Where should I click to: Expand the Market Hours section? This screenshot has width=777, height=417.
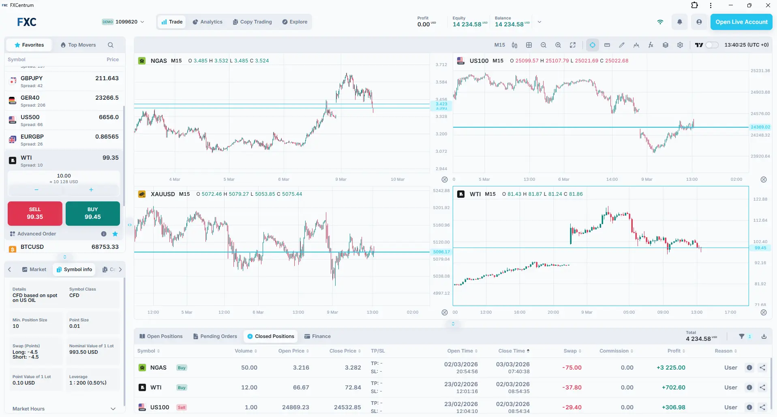[113, 408]
